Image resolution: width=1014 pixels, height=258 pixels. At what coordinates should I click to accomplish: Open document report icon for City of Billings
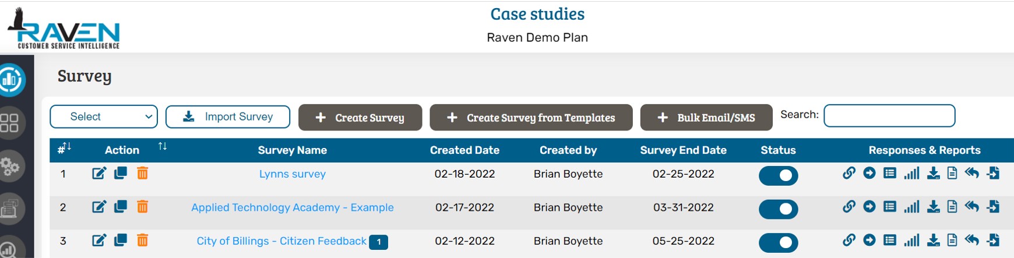tap(952, 239)
